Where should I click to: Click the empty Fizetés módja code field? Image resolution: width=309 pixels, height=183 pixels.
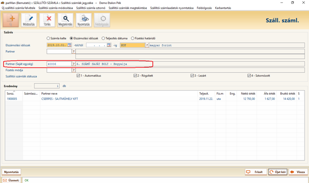59,70
